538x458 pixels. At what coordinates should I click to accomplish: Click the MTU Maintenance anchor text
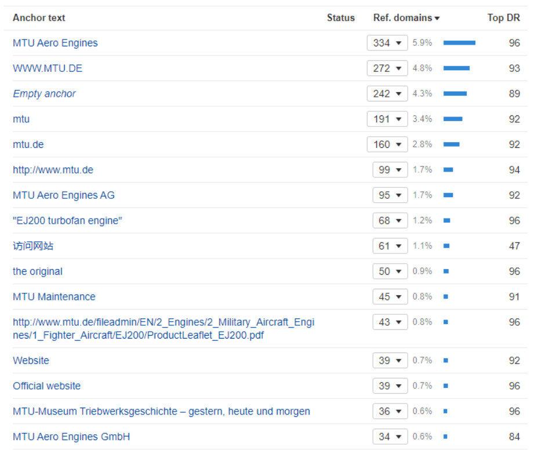[x=54, y=297]
